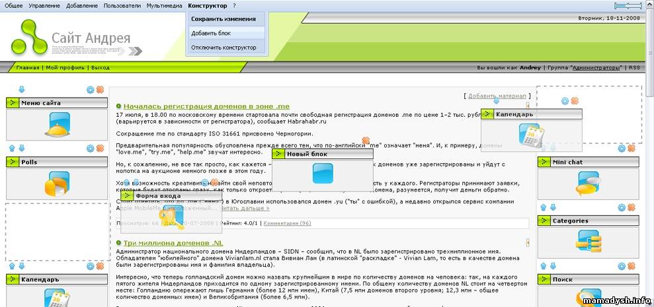This screenshot has height=307, width=654.
Task: Choose Добавить блок menu entry
Action: point(211,33)
